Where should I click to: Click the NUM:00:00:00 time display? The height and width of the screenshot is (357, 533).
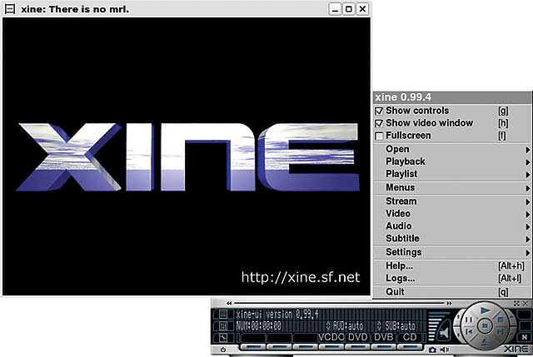[259, 326]
